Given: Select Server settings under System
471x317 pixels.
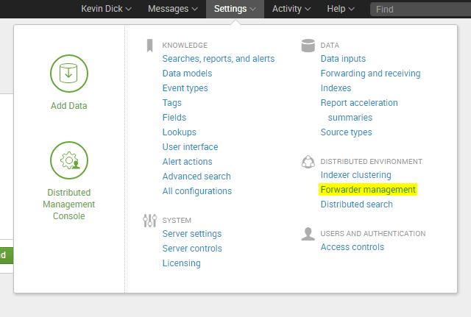Looking at the screenshot, I should point(192,234).
